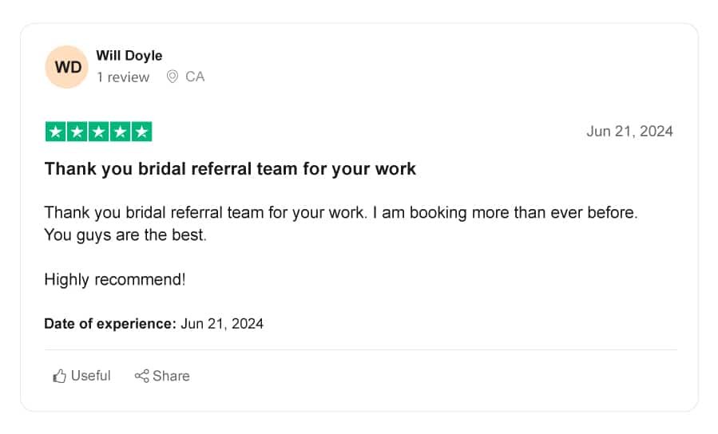Share this review
This screenshot has height=434, width=718.
162,376
